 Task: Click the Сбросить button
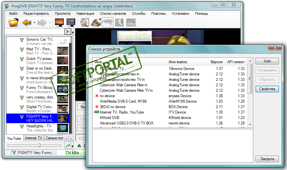[267, 80]
